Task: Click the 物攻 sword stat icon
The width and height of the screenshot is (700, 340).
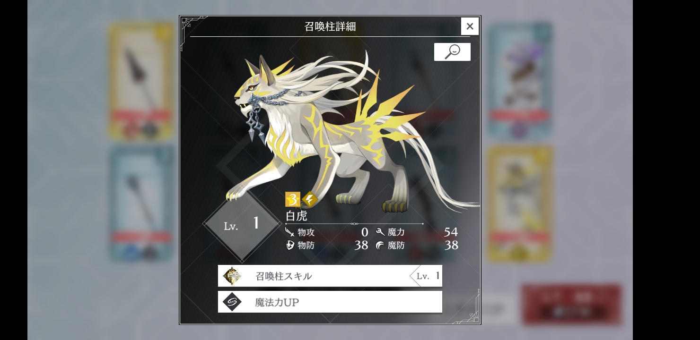Action: (x=290, y=232)
